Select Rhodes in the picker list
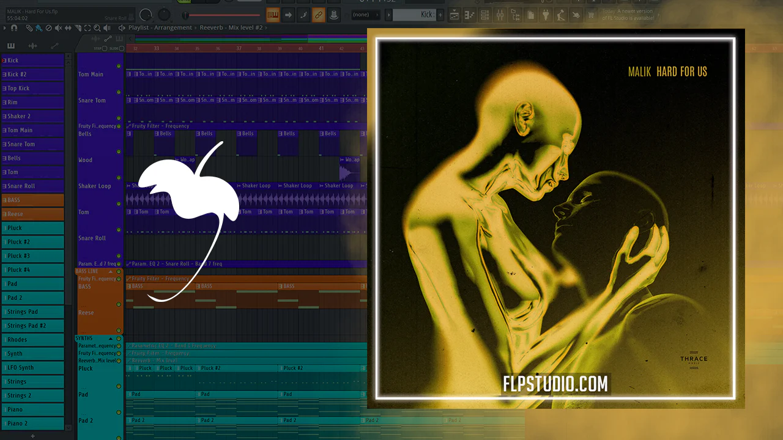The image size is (783, 440). tap(33, 340)
